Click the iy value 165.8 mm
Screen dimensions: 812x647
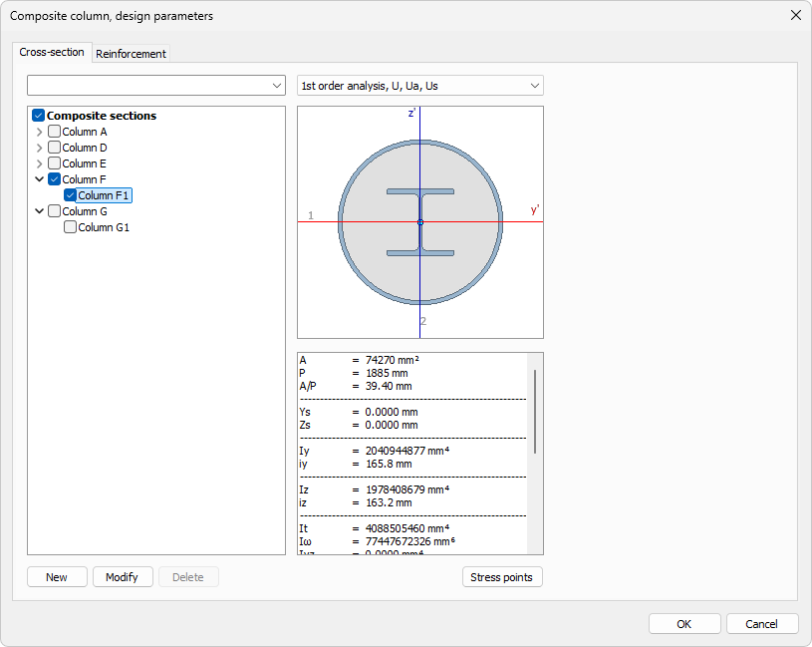[x=389, y=464]
